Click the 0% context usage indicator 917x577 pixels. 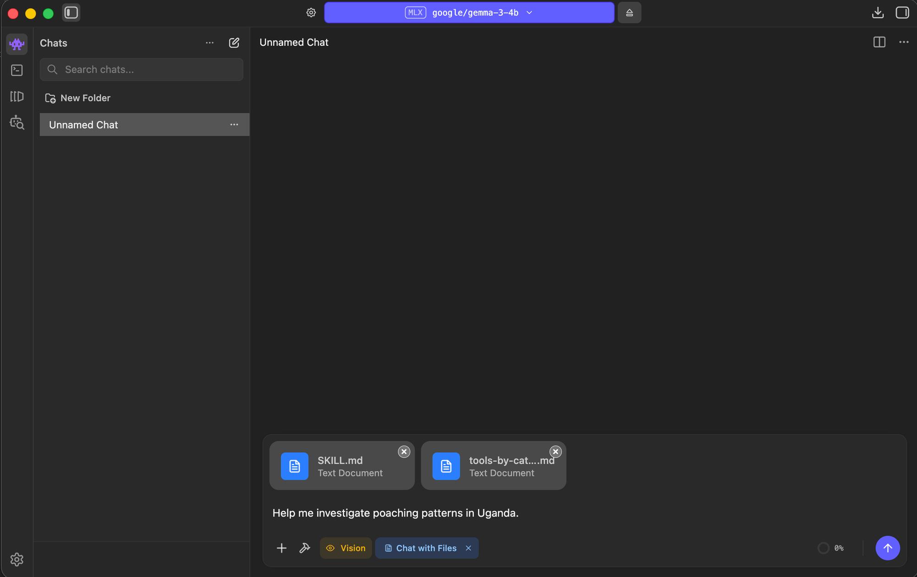831,548
